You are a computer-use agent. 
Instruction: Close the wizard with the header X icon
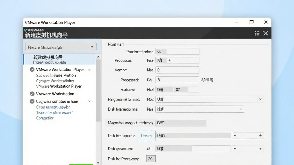266,33
